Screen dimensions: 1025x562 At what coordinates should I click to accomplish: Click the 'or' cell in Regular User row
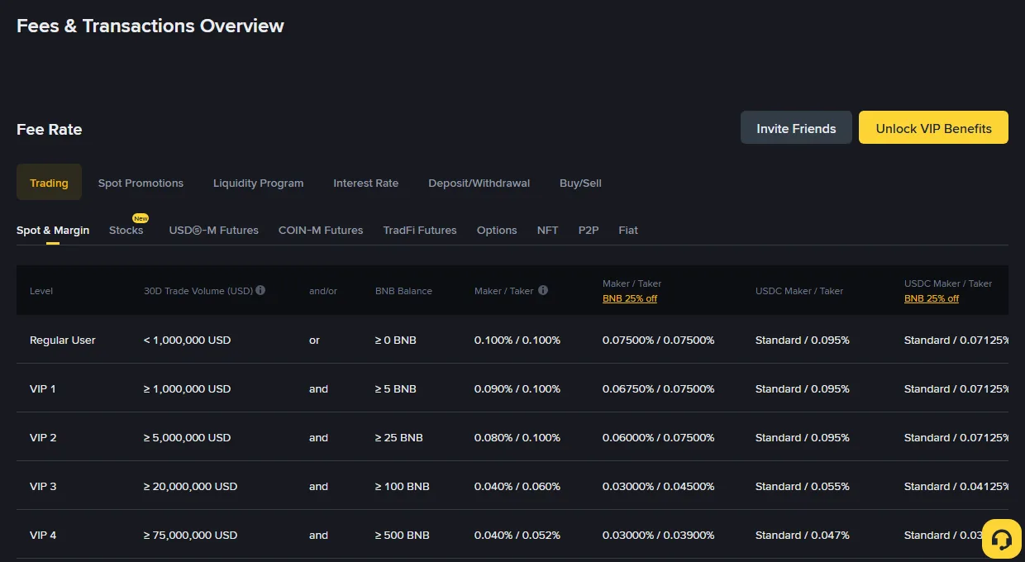314,340
